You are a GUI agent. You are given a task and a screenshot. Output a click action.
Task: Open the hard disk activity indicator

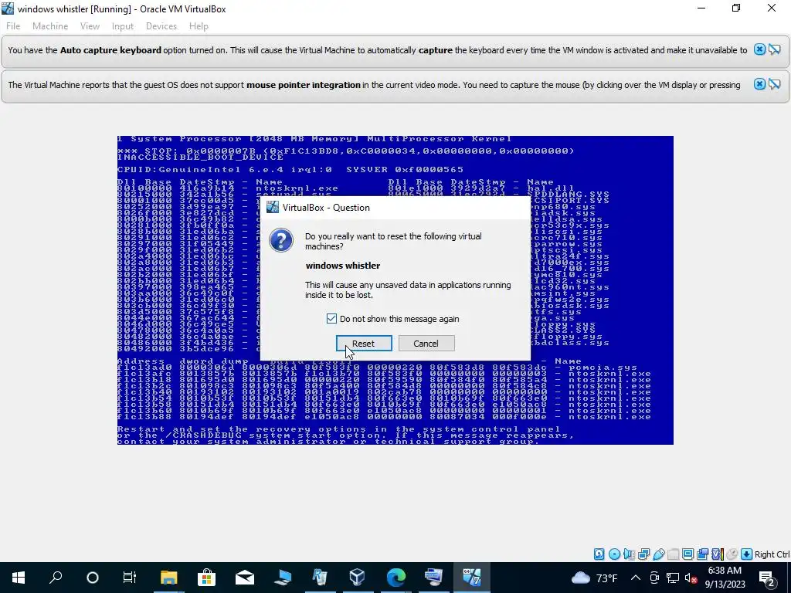(599, 554)
